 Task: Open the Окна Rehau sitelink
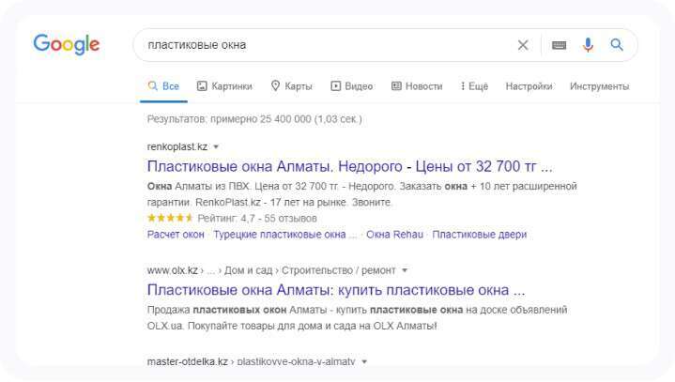pos(394,235)
